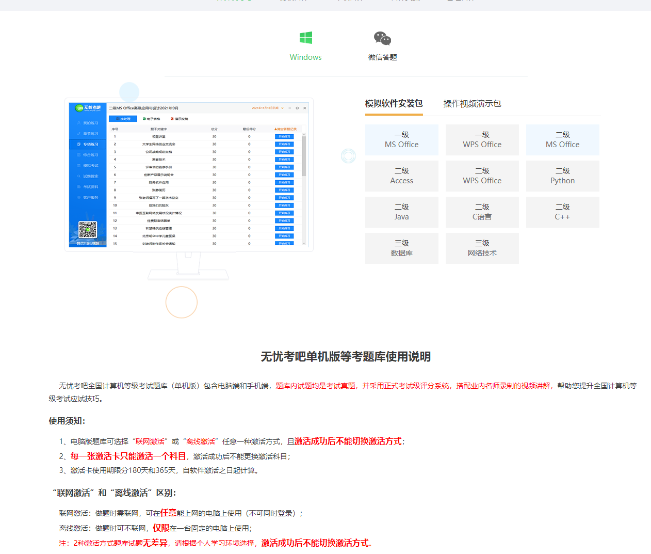The width and height of the screenshot is (651, 554).
Task: Click 客户服务 icon in preview sidebar
Action: 79,197
